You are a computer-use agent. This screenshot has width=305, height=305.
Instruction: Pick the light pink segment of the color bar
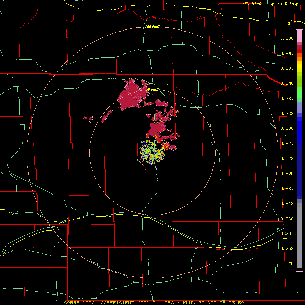pos(299,36)
